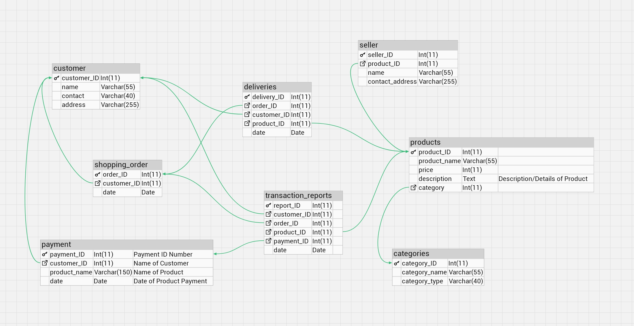The height and width of the screenshot is (326, 634).
Task: Click foreign key icon beside customer_ID in shopping_order
Action: coord(97,183)
